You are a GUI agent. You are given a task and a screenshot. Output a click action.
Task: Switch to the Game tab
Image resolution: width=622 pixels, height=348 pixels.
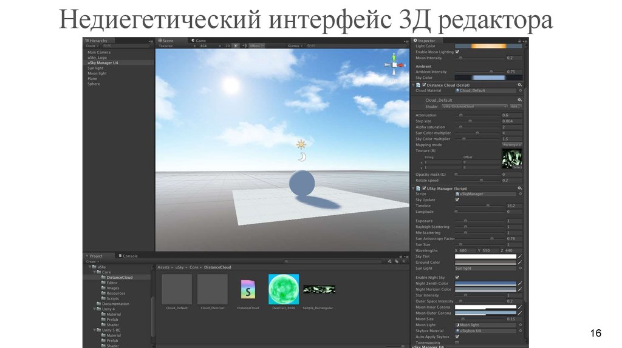tap(199, 41)
